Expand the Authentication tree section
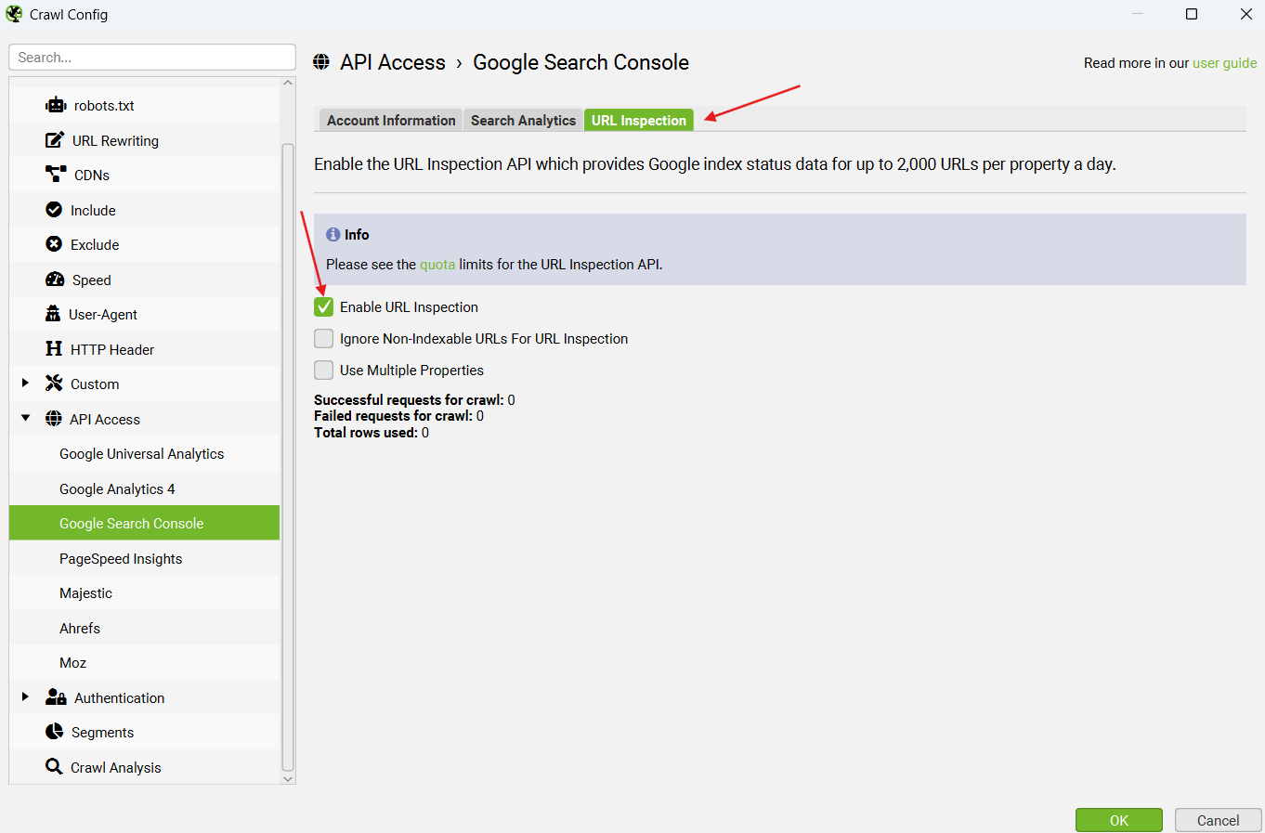 point(25,696)
